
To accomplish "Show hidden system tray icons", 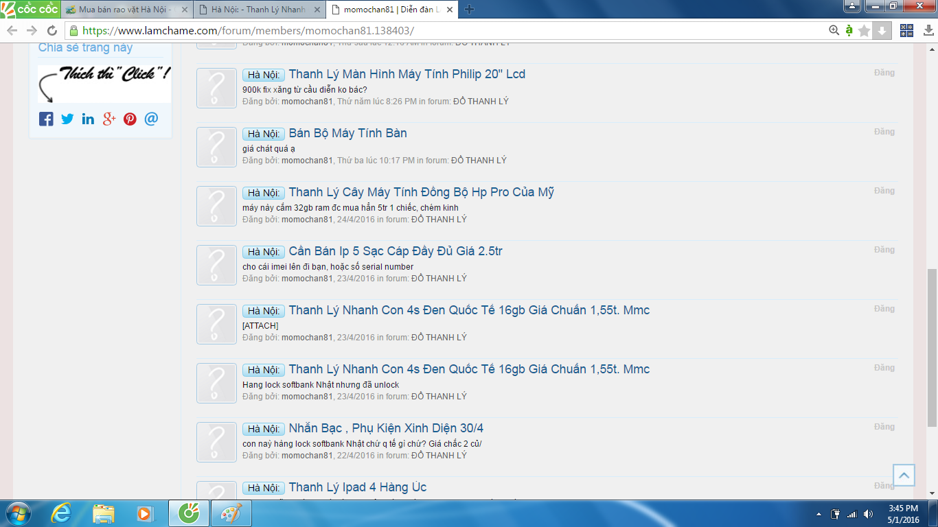I will pyautogui.click(x=819, y=514).
